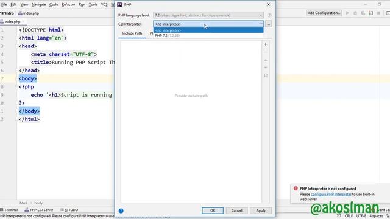Choose the <no interpreter> option in list
The width and height of the screenshot is (390, 219).
(x=208, y=30)
